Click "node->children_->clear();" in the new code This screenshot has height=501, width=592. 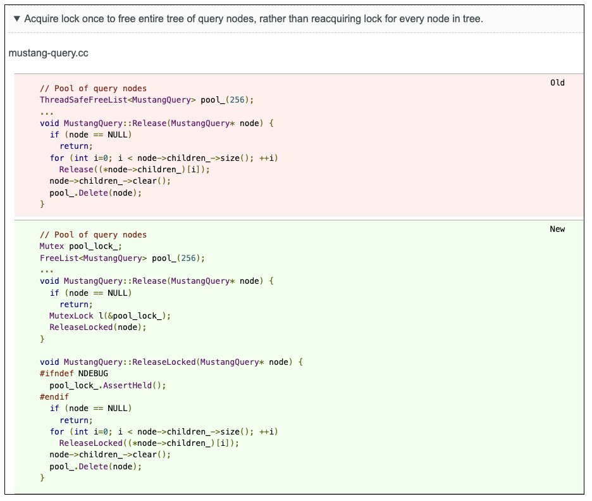pyautogui.click(x=110, y=455)
